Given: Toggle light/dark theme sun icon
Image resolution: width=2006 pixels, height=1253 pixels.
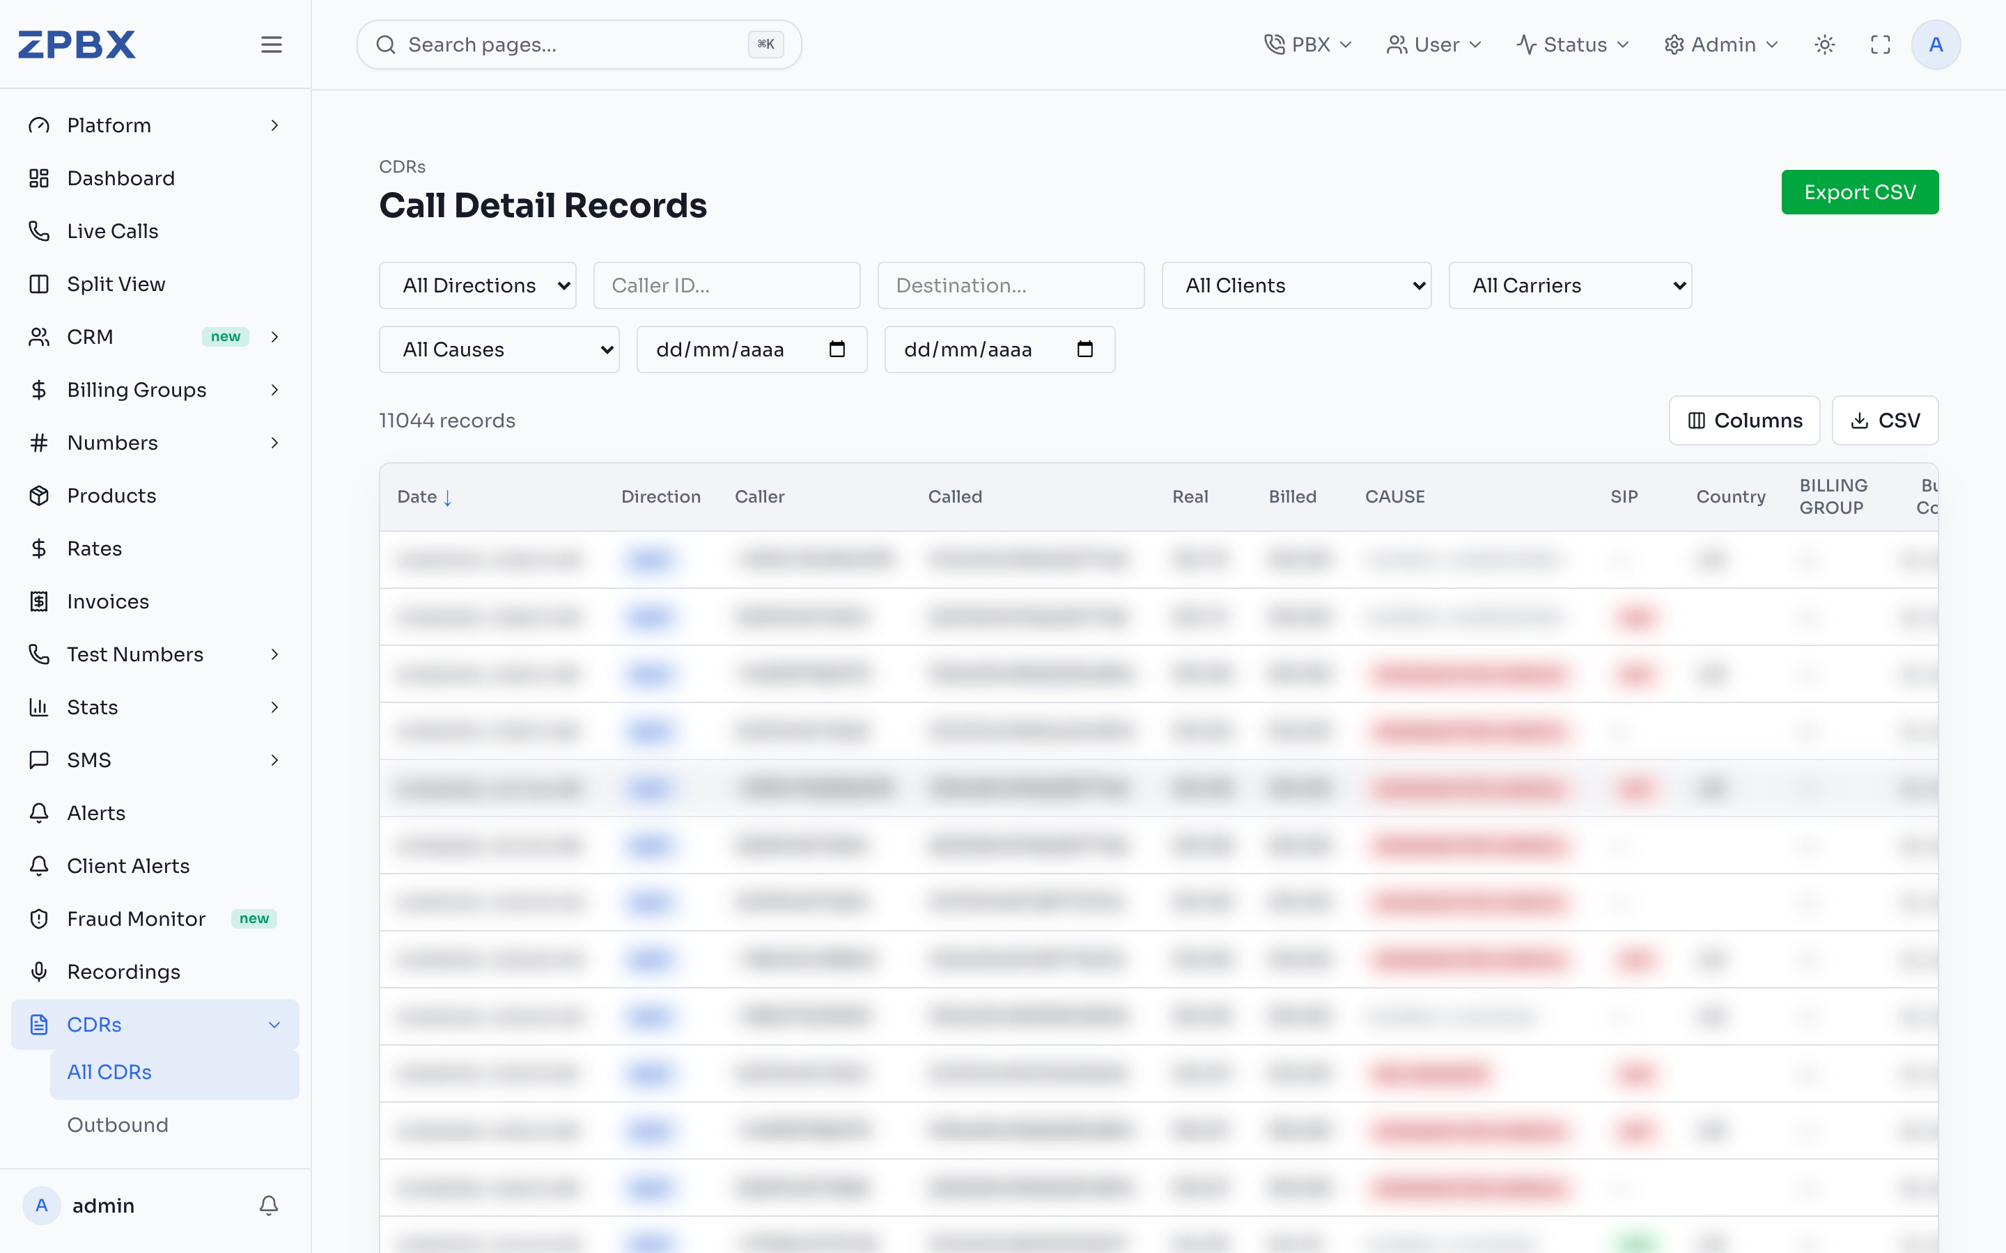Looking at the screenshot, I should click(1824, 44).
